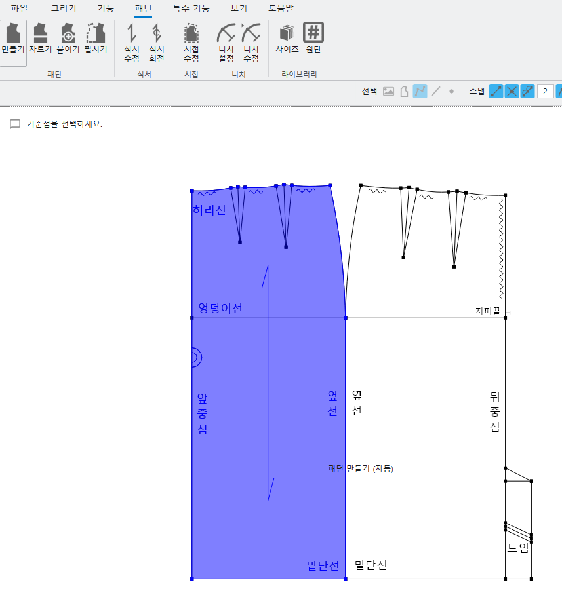Select the second front dart tip point

(286, 247)
